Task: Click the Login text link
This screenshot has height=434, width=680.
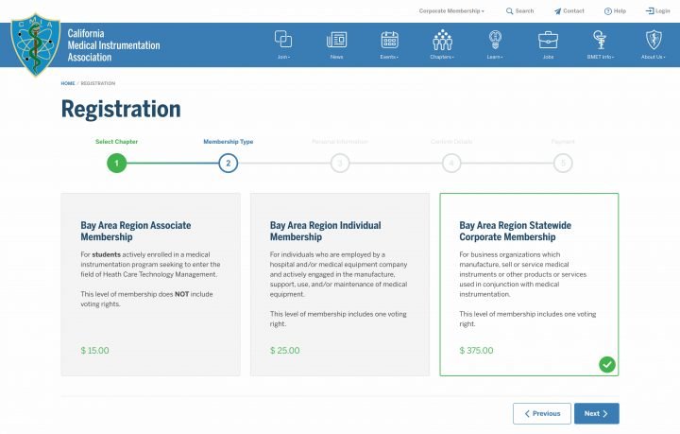Action: click(663, 10)
